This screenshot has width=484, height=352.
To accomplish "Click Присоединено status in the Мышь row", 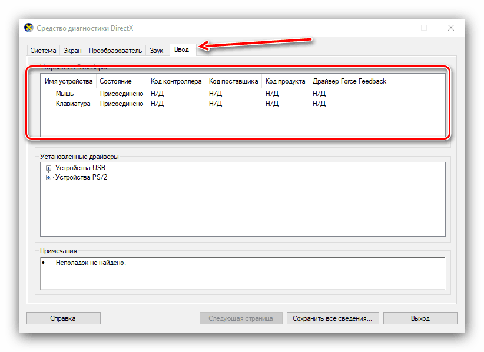I will pos(122,94).
